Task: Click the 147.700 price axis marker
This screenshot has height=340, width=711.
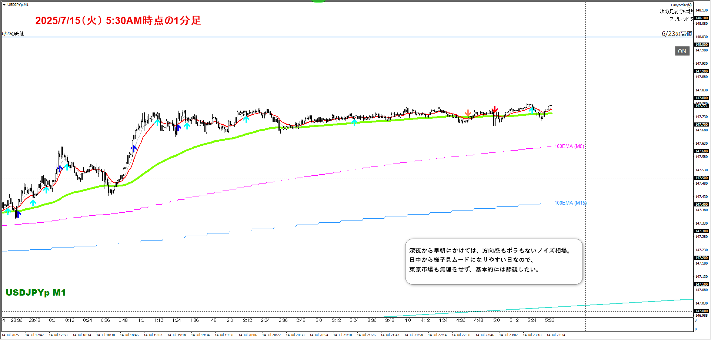Action: pyautogui.click(x=701, y=124)
